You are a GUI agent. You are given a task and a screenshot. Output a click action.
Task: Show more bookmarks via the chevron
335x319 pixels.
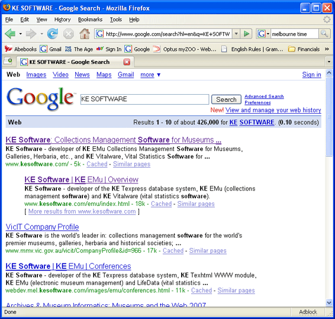pos(327,49)
